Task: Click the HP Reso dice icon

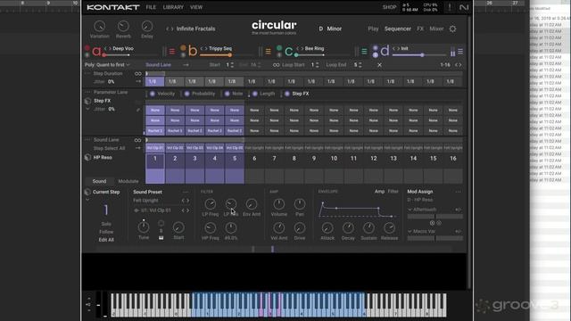Action: click(87, 157)
